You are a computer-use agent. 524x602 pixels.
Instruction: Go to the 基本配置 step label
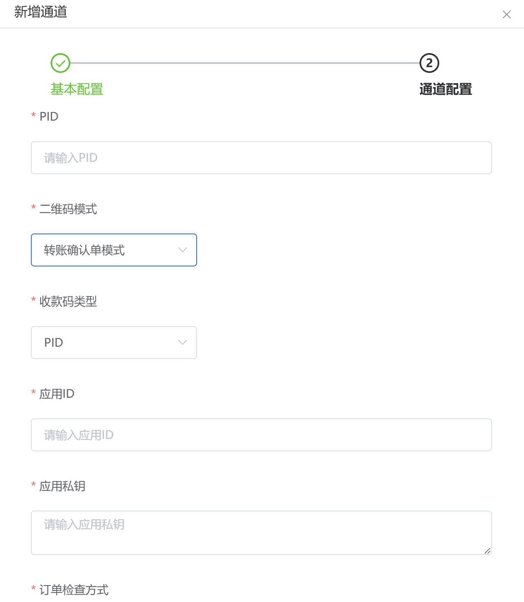[77, 89]
